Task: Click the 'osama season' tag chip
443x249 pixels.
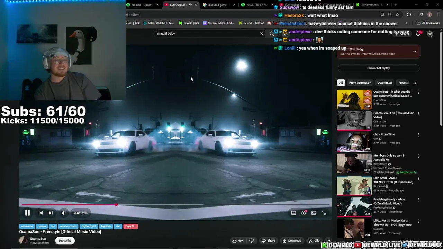Action: click(x=68, y=226)
